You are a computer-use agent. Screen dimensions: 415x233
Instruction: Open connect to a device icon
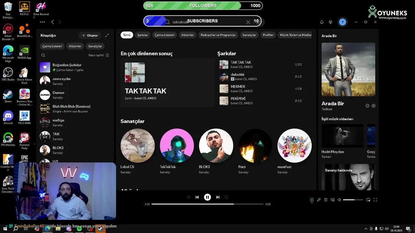point(333,200)
